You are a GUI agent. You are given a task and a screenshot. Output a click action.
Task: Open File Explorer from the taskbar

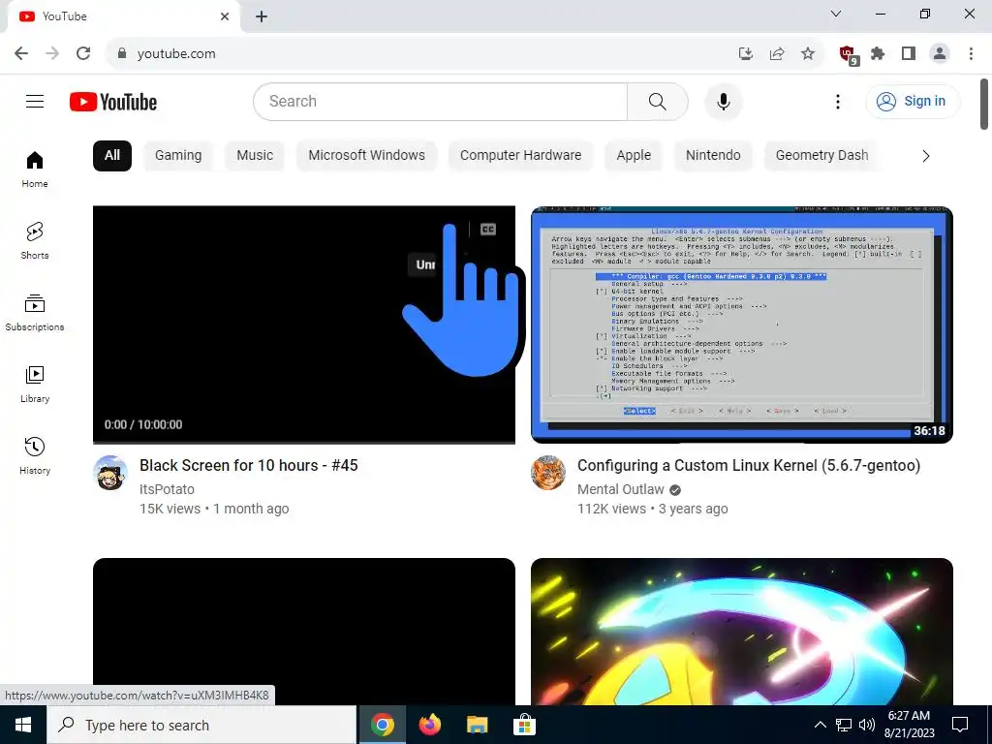[x=477, y=725]
